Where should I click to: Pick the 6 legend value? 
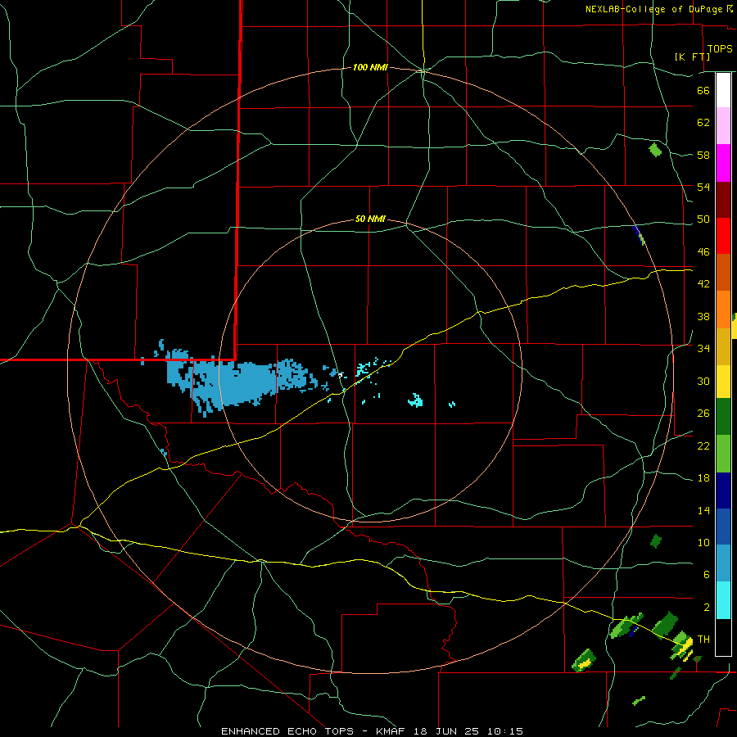coord(706,575)
